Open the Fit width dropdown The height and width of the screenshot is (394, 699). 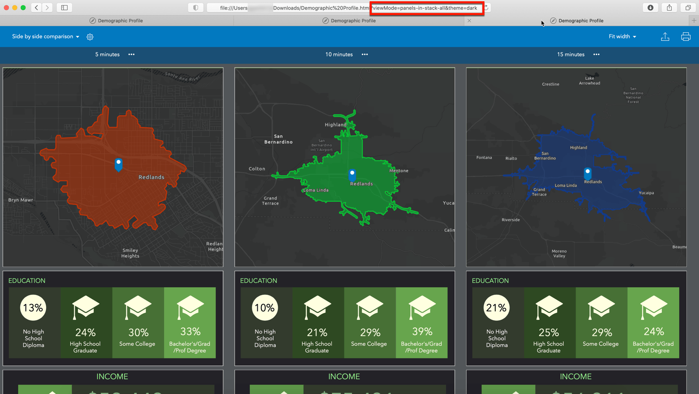click(622, 36)
